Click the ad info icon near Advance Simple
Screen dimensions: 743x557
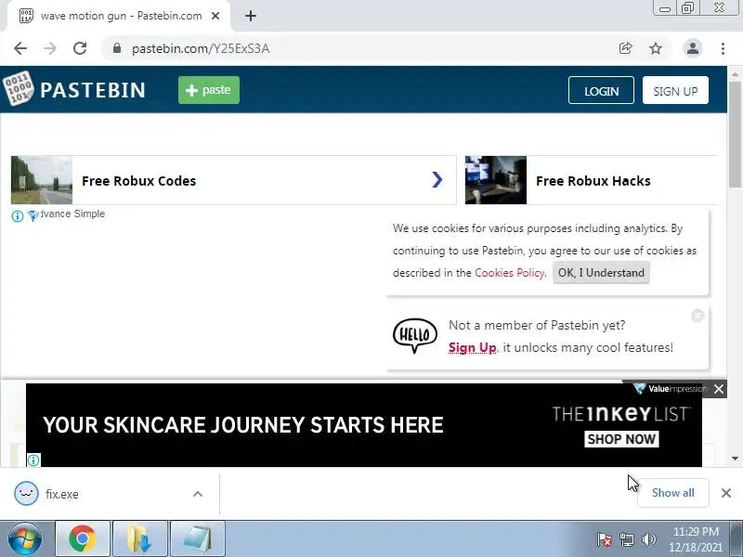tap(18, 216)
